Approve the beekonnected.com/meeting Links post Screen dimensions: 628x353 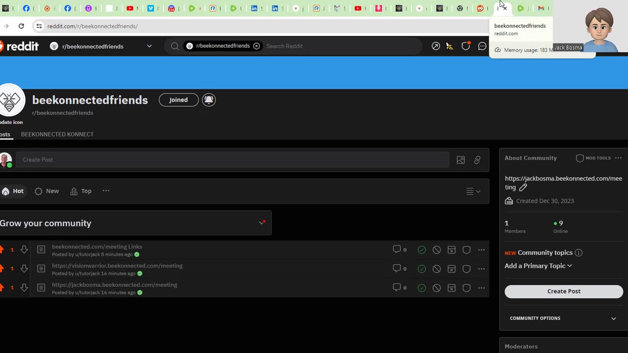421,250
